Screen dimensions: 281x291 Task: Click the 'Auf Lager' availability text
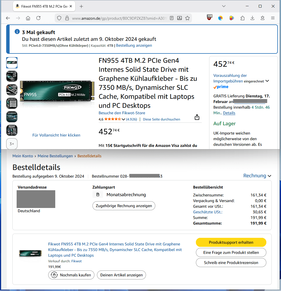(x=224, y=124)
